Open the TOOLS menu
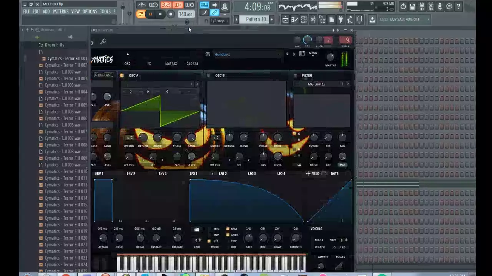This screenshot has height=276, width=492. coord(105,12)
